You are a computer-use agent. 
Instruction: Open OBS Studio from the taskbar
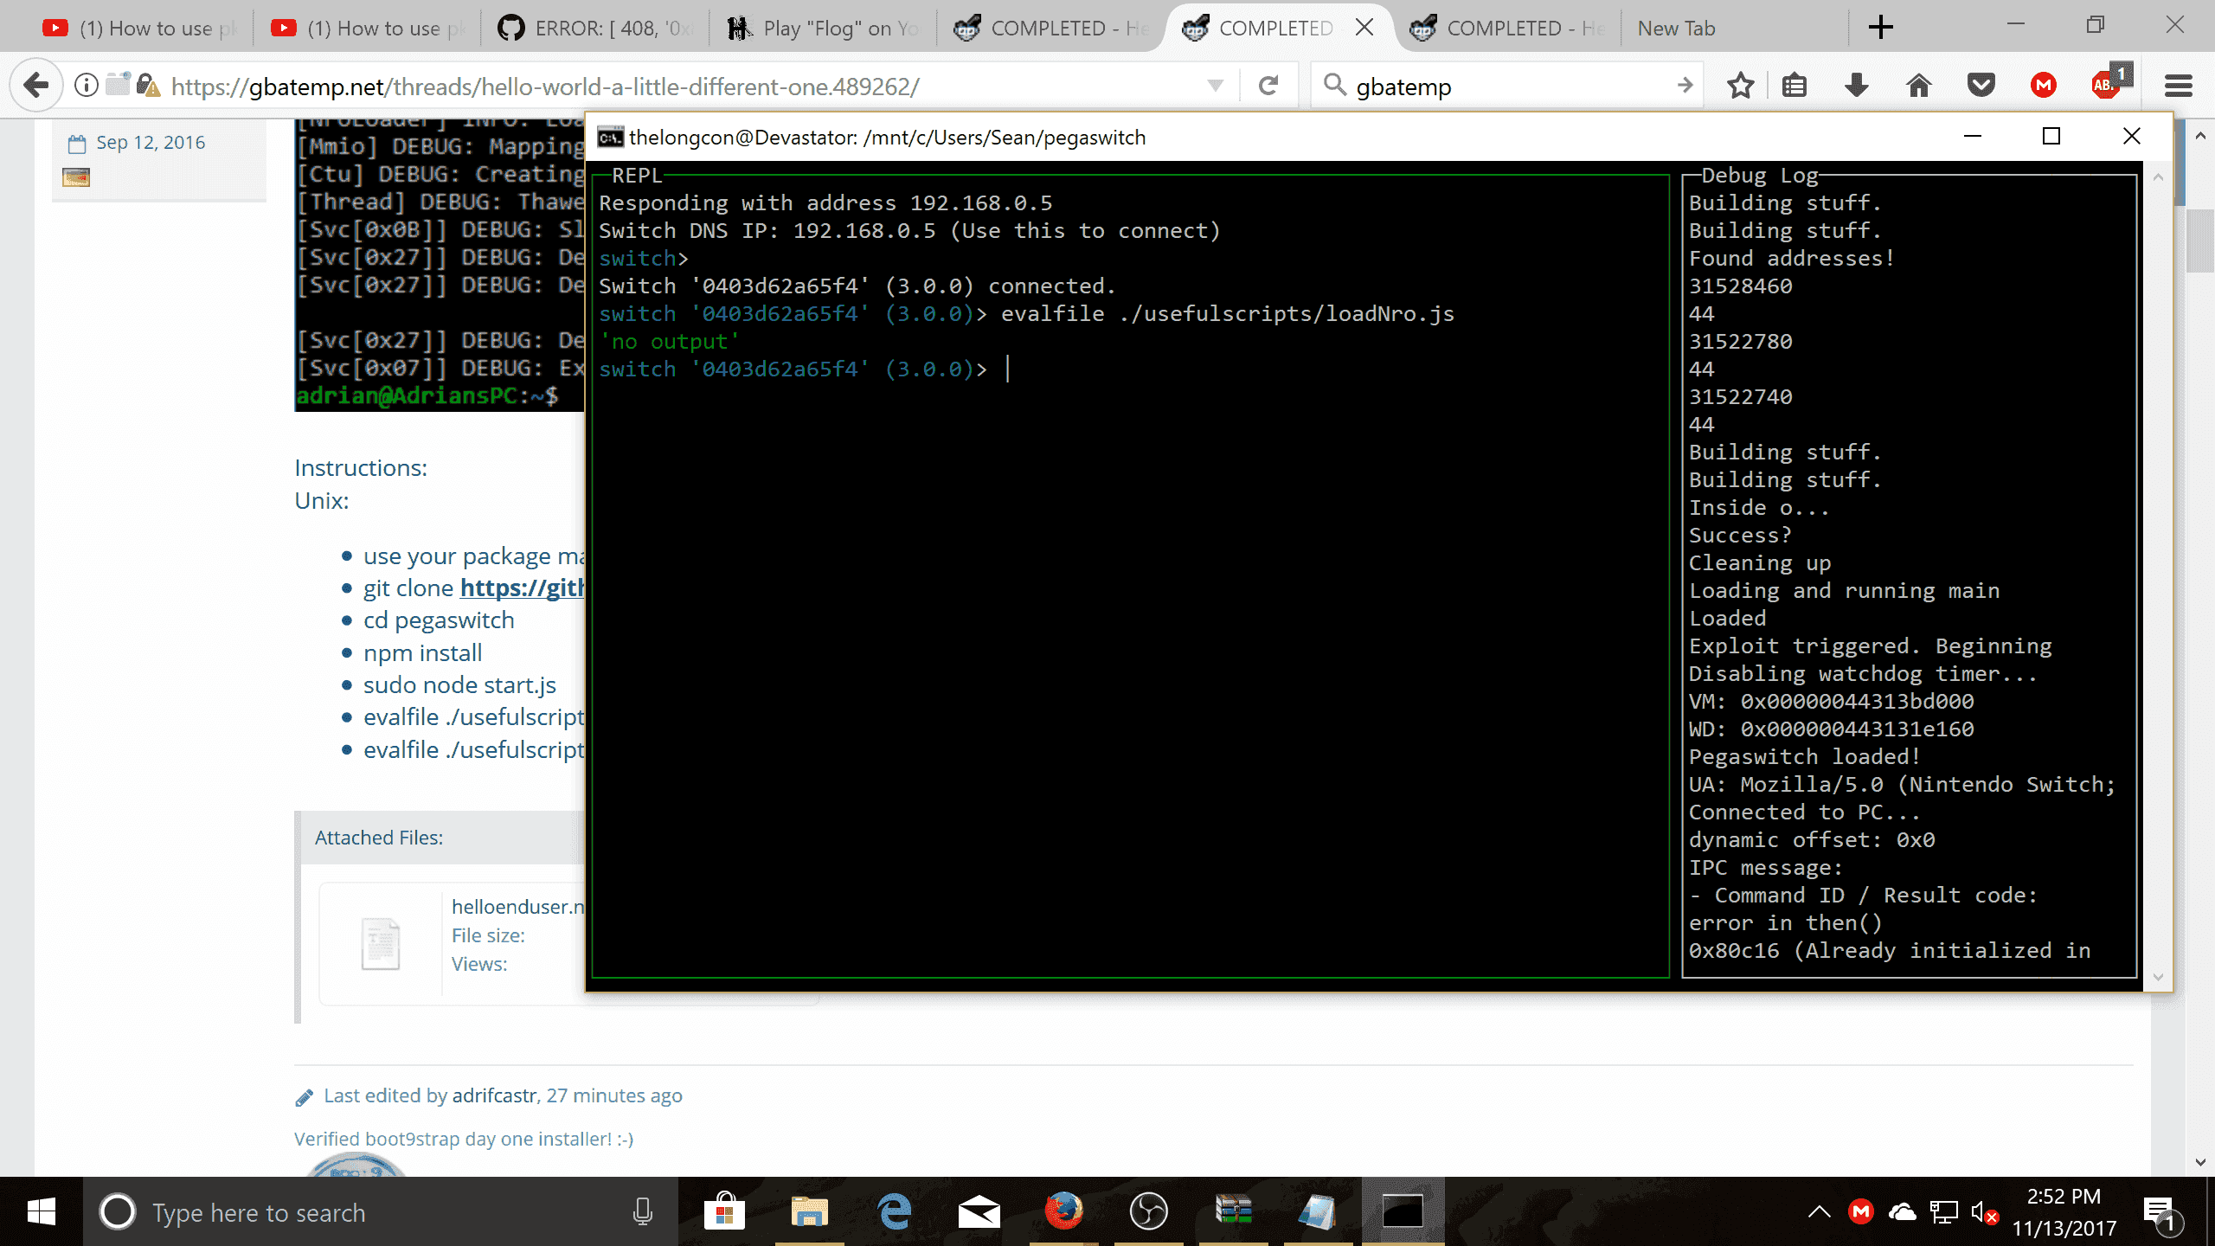(x=1148, y=1211)
